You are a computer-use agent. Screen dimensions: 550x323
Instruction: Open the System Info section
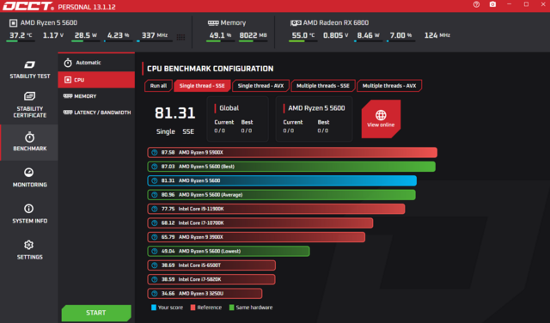point(29,214)
